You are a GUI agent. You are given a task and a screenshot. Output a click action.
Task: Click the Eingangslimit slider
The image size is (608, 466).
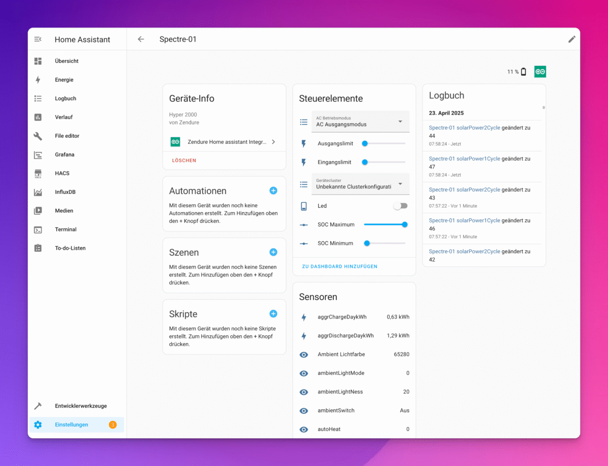(385, 163)
